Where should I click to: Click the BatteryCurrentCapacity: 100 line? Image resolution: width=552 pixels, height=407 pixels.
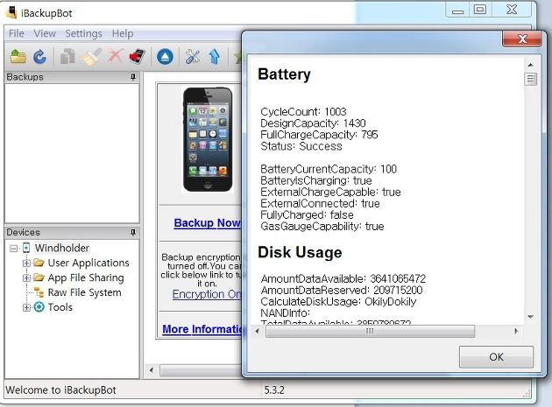point(329,169)
